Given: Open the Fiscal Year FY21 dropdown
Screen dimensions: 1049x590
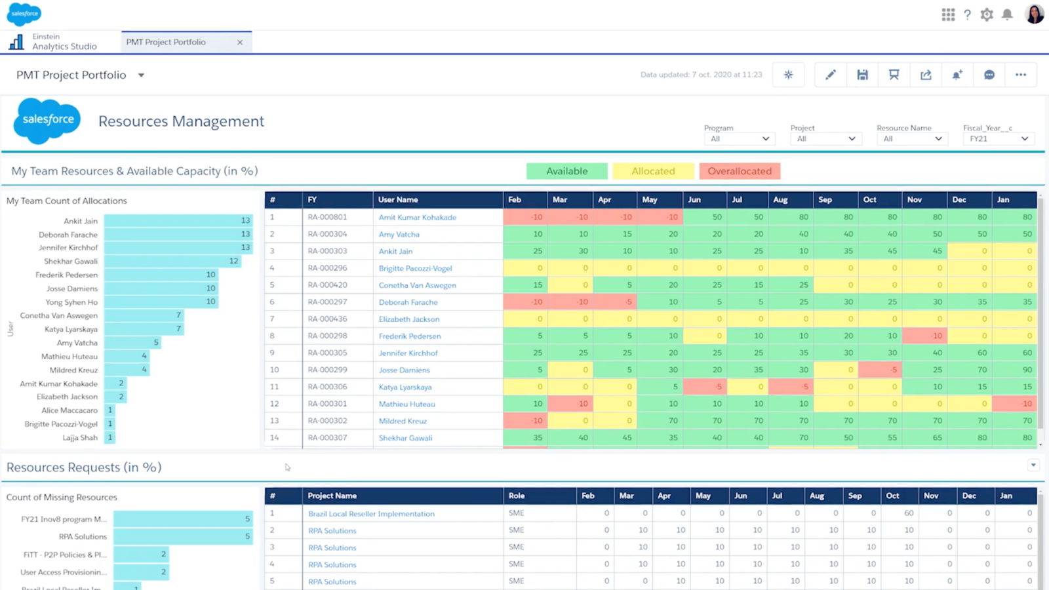Looking at the screenshot, I should pos(998,138).
